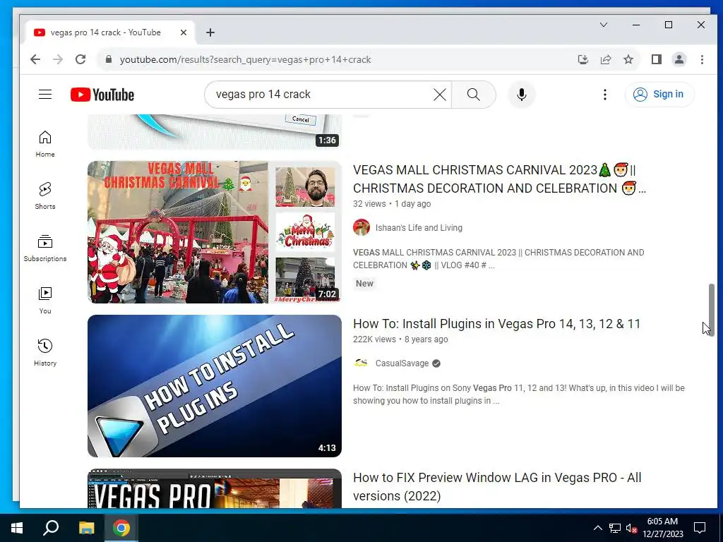Open network status tray icon
This screenshot has width=723, height=542.
click(615, 528)
